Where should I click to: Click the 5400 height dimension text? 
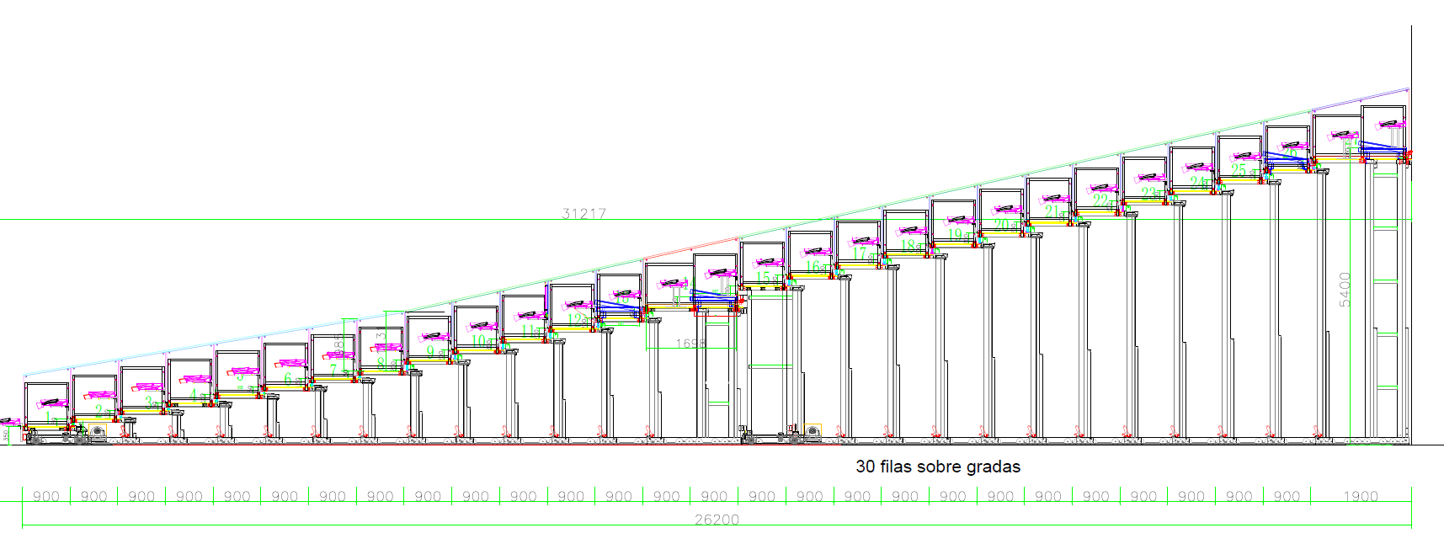coord(1345,289)
